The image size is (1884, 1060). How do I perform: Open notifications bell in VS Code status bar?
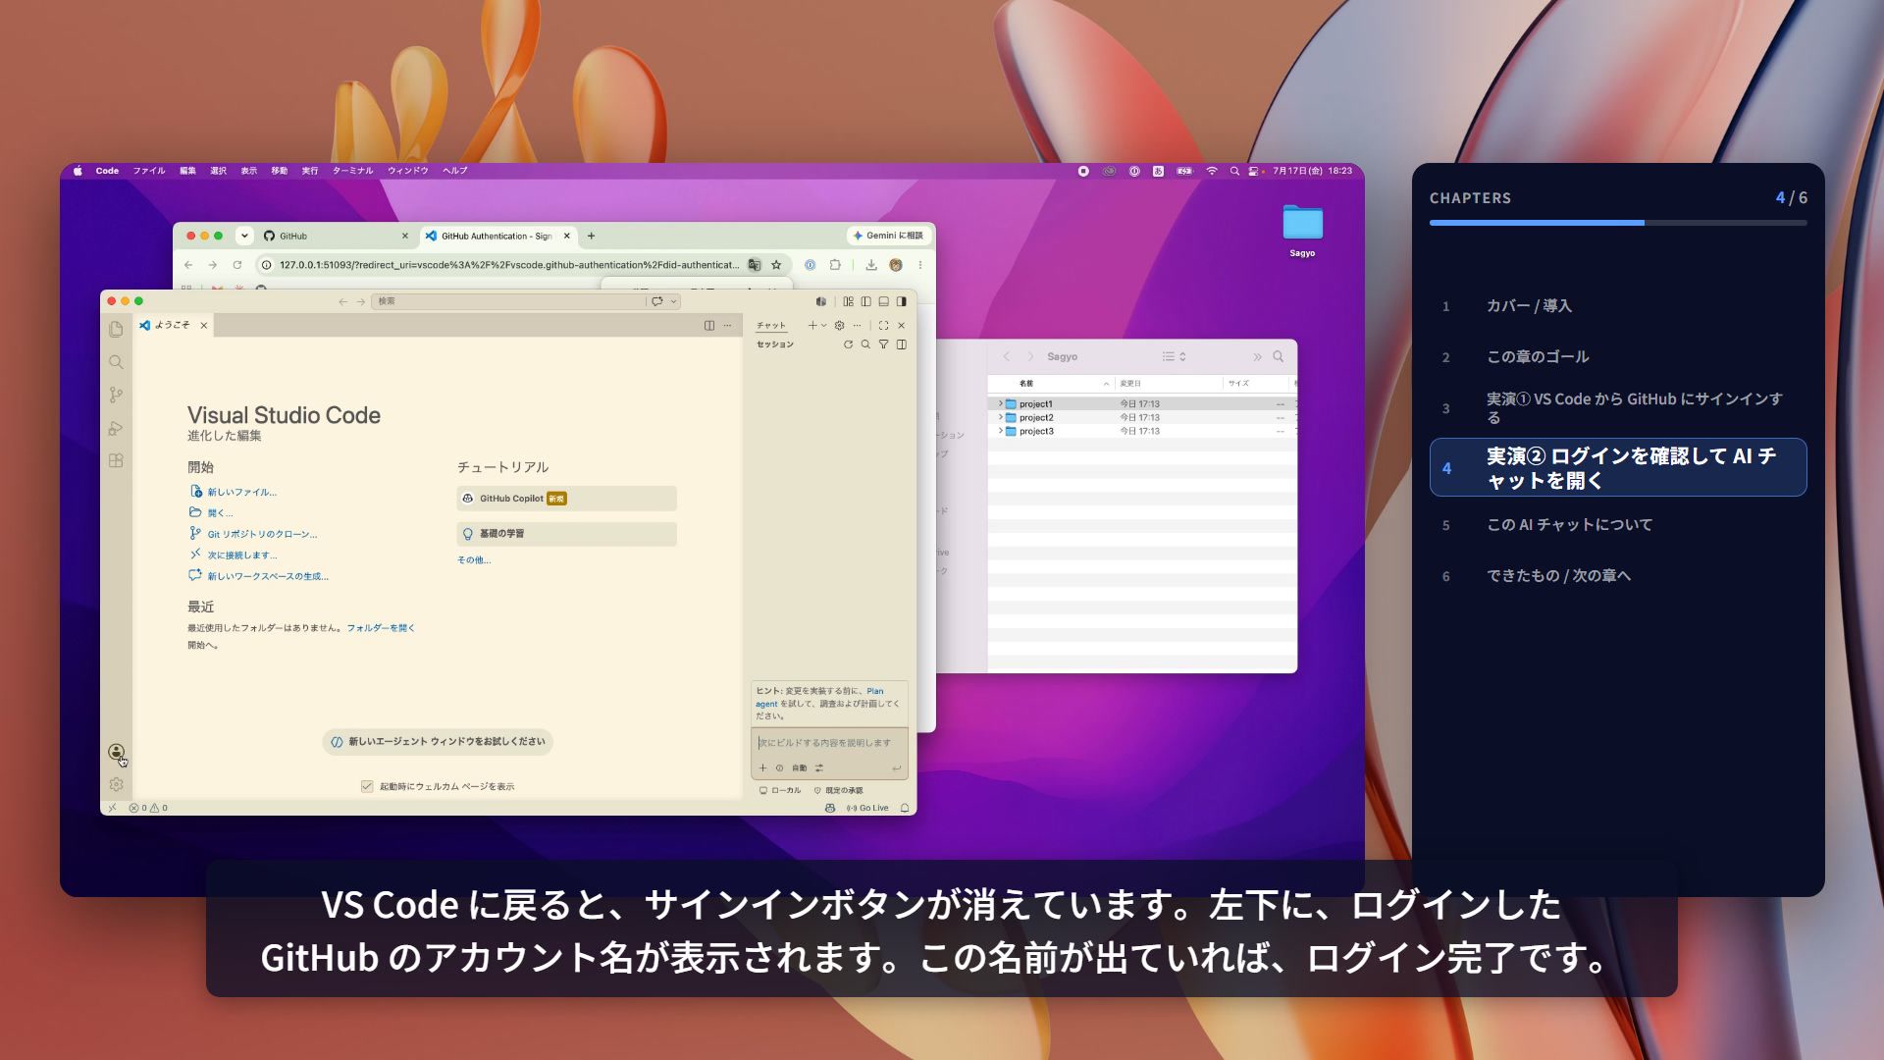[x=905, y=808]
